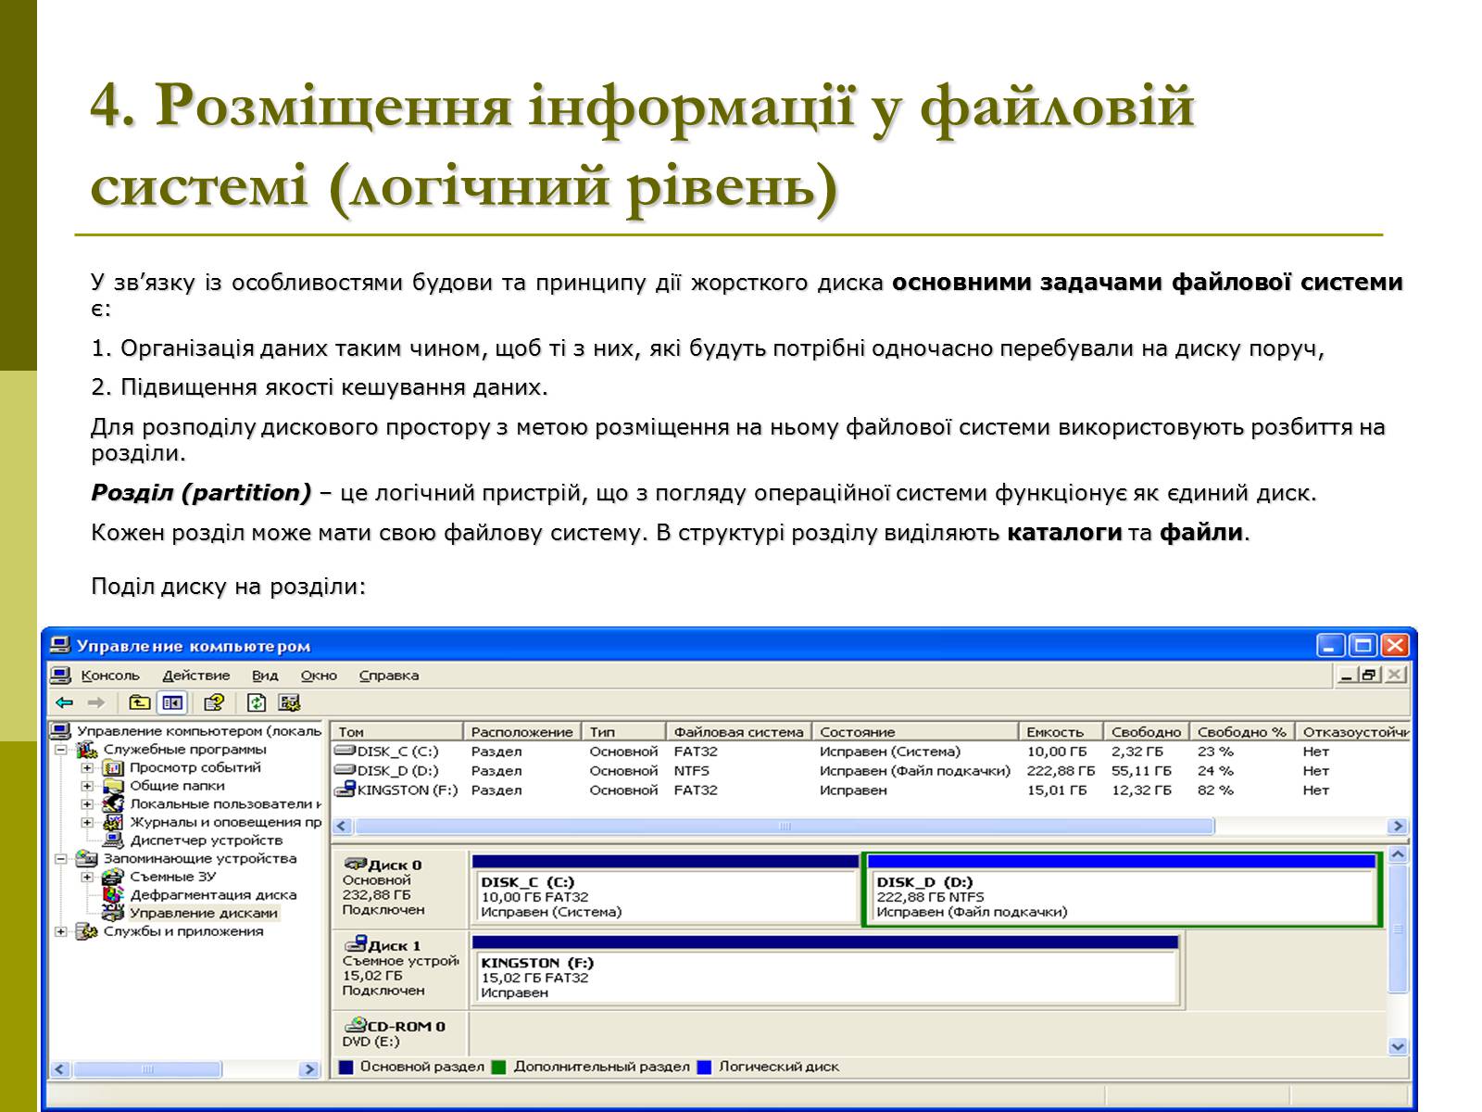Sort by the Свободно % column header

[x=1242, y=732]
